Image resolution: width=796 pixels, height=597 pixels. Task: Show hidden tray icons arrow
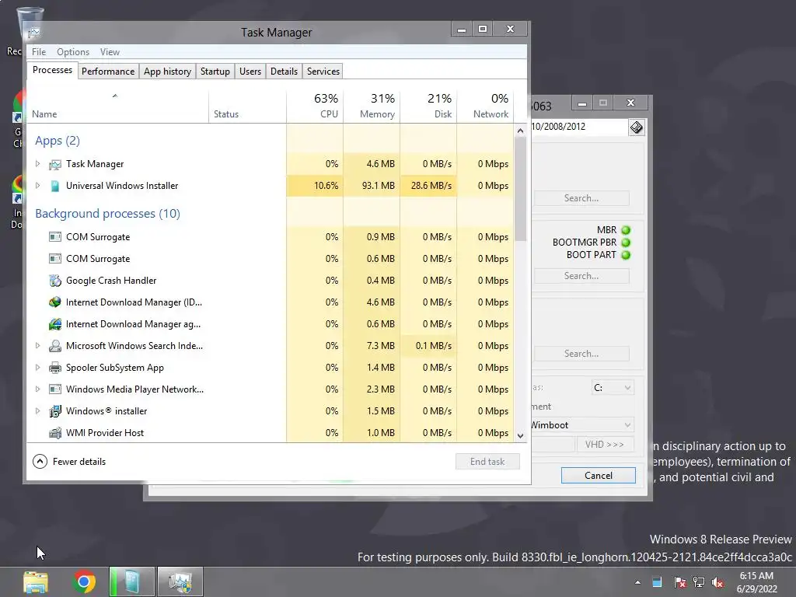[637, 582]
